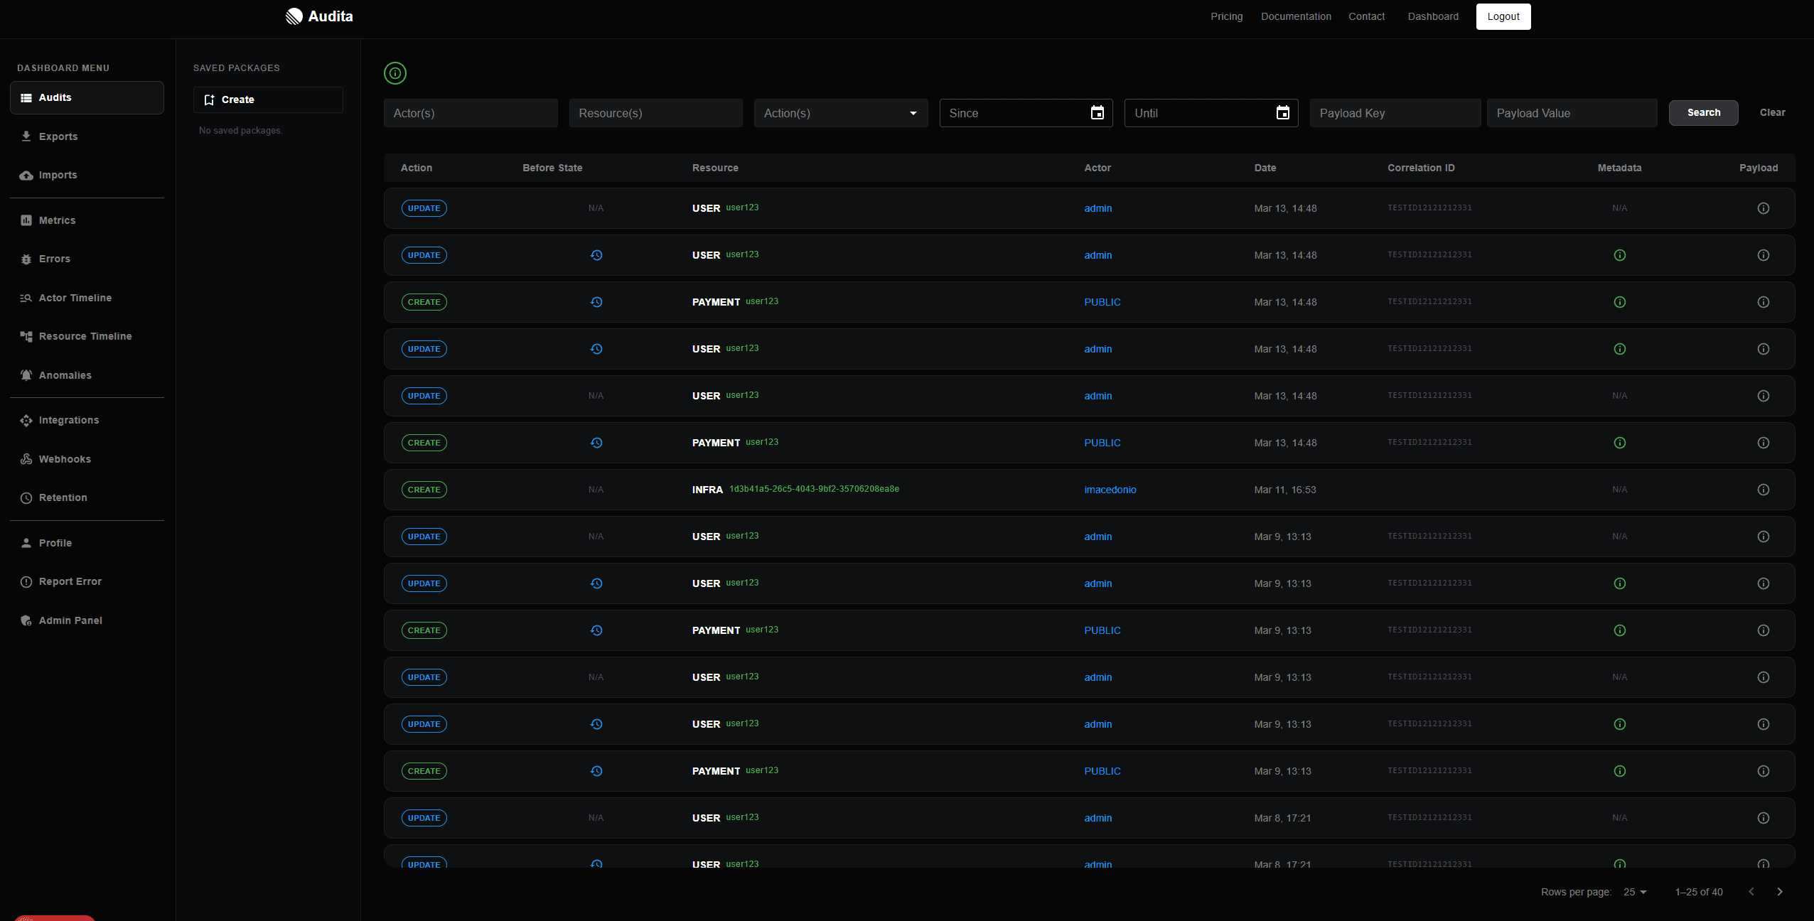
Task: View the Metrics dashboard
Action: click(57, 220)
